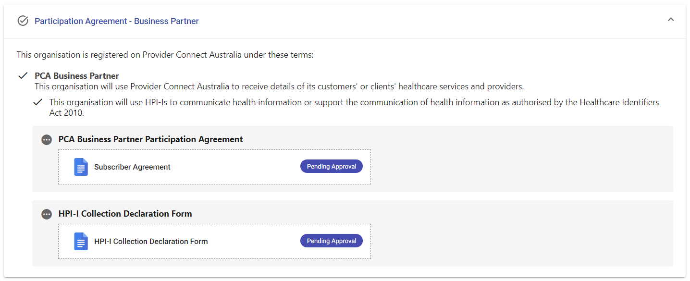Click Pending Approval badge for HPI-I Declaration Form

[x=332, y=241]
